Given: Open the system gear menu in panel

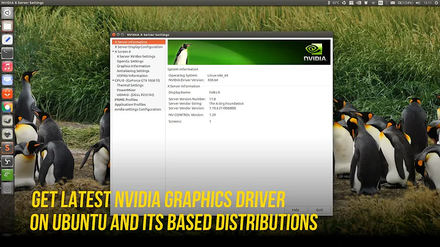Looking at the screenshot, I should click(436, 3).
